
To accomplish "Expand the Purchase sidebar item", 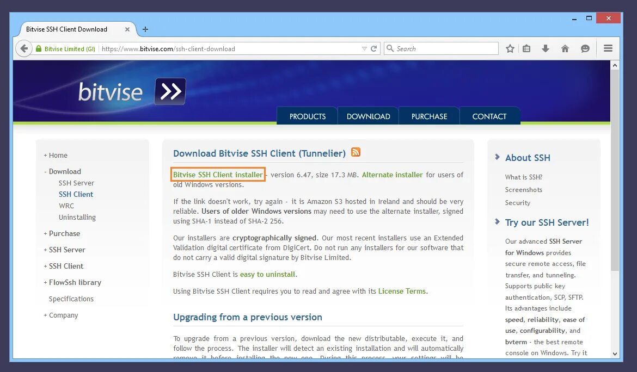I will point(62,234).
